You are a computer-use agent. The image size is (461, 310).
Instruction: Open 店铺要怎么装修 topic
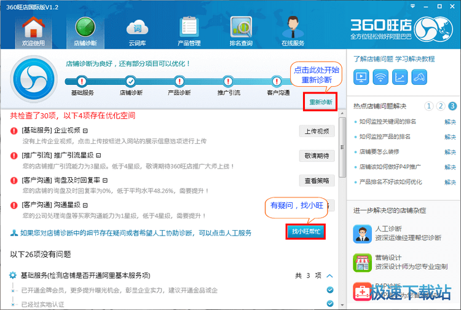379,152
